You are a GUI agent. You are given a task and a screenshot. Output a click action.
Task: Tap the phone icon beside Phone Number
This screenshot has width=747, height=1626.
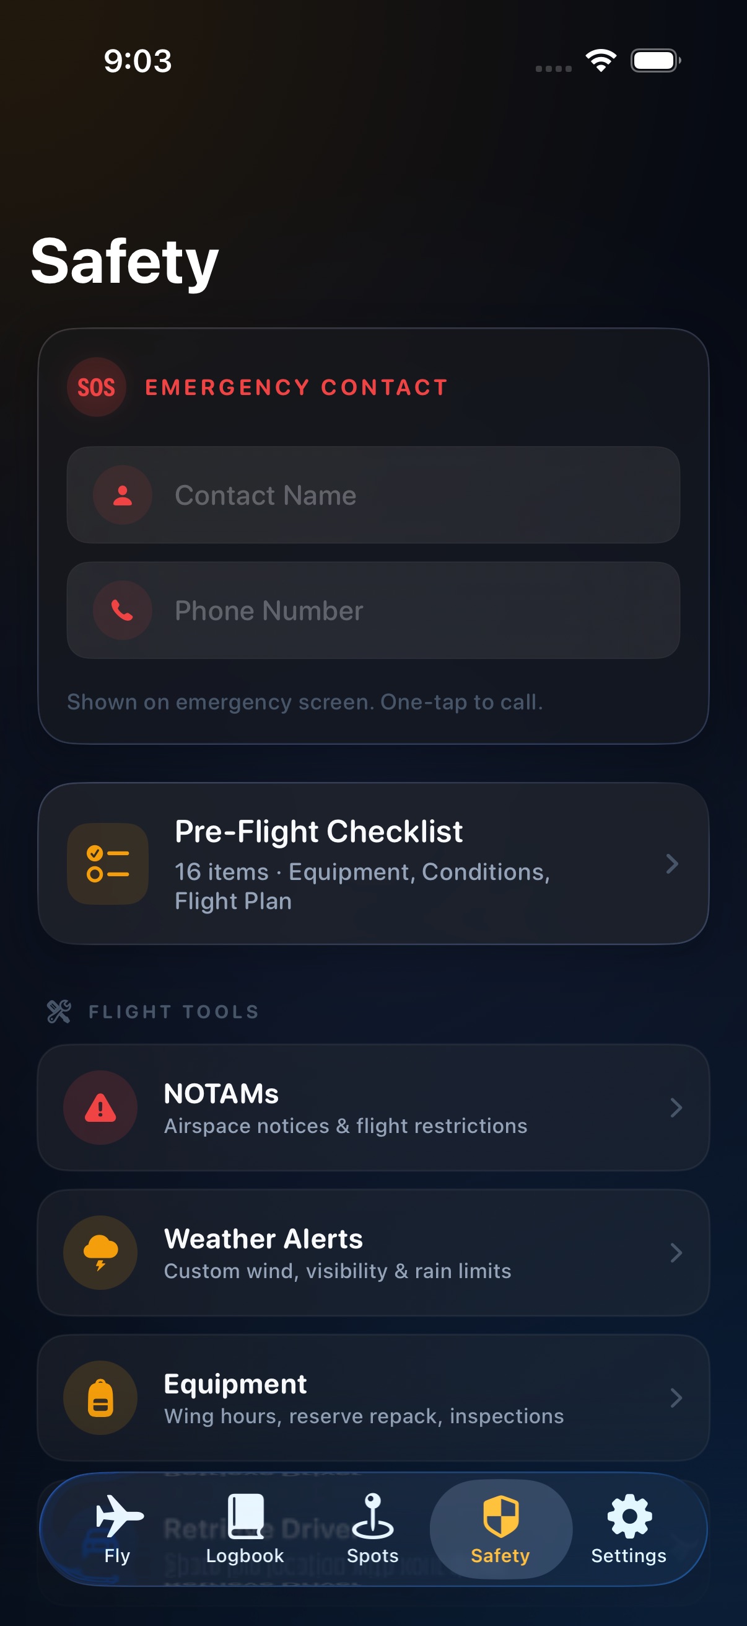pos(122,610)
